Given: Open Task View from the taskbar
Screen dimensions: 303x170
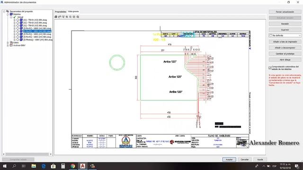Looking at the screenshot, I should 24,166.
